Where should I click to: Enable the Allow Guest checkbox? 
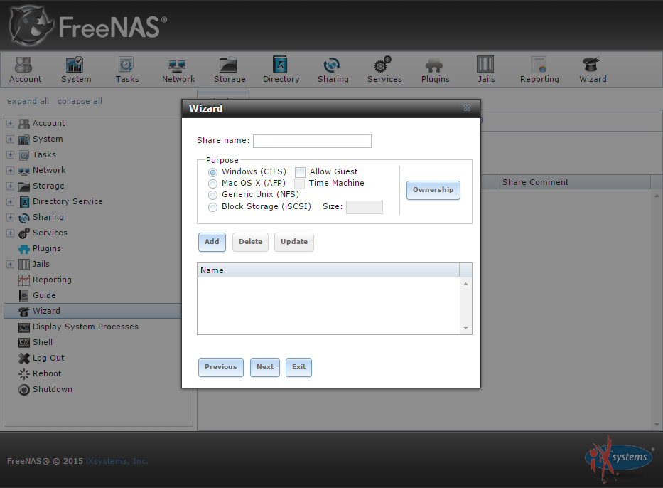(x=300, y=172)
